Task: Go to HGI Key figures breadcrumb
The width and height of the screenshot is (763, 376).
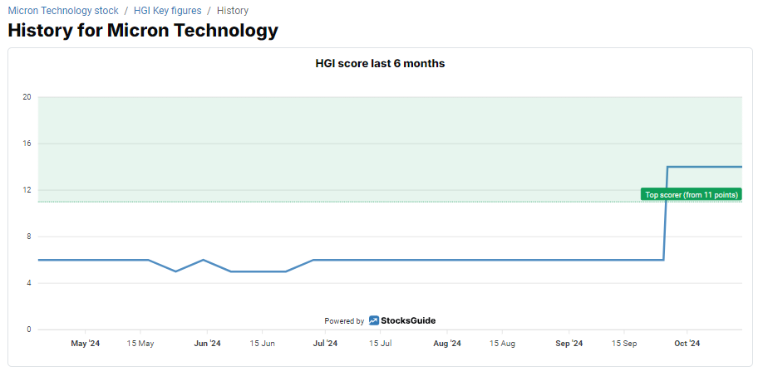Action: pyautogui.click(x=167, y=10)
